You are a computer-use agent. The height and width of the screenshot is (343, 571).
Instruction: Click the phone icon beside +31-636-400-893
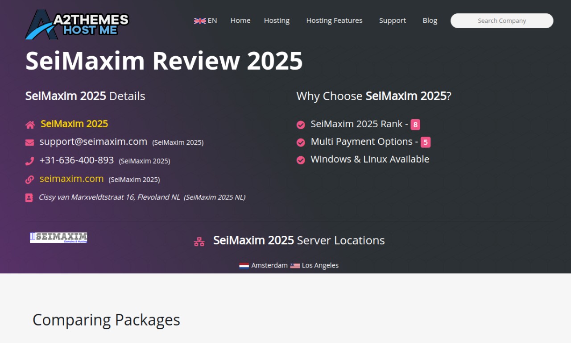tap(29, 161)
